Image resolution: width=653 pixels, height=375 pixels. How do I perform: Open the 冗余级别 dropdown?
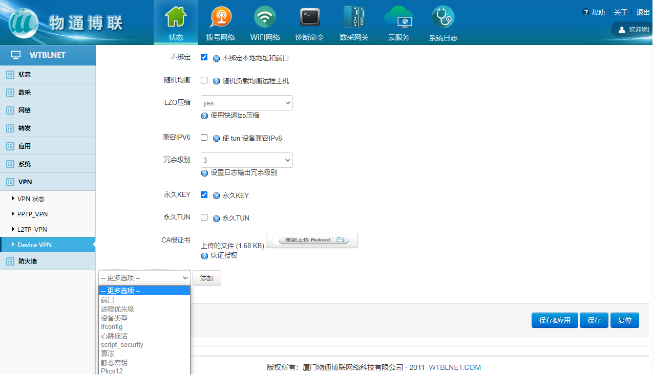tap(246, 160)
